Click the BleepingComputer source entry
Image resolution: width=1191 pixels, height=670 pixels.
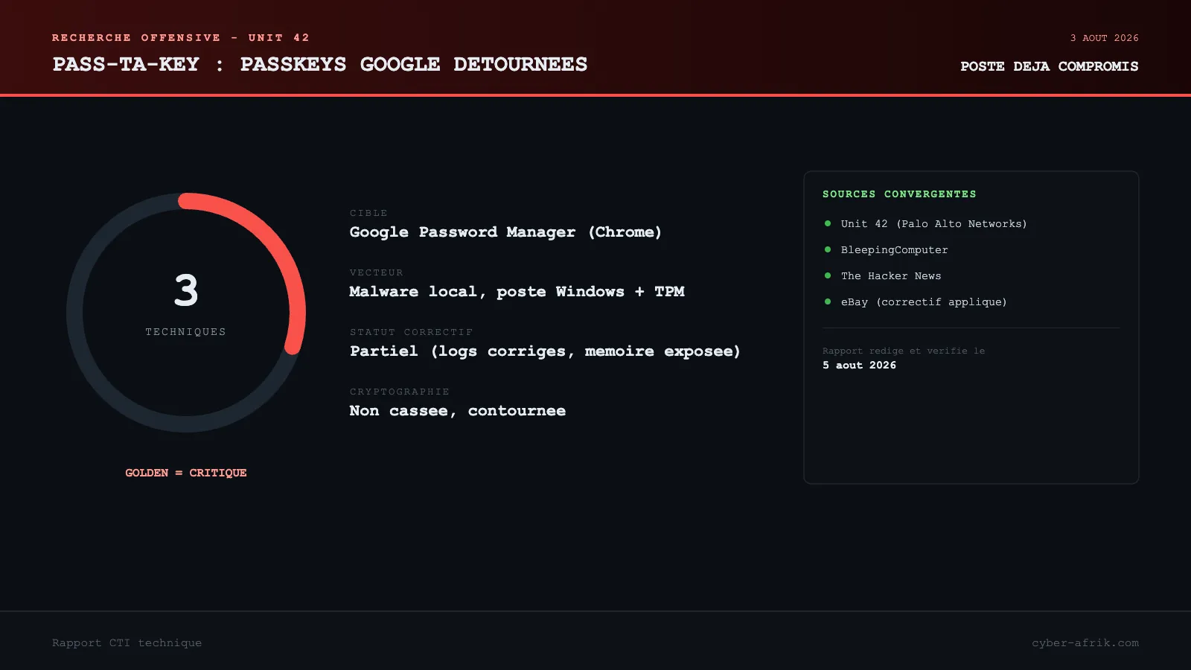tap(895, 250)
